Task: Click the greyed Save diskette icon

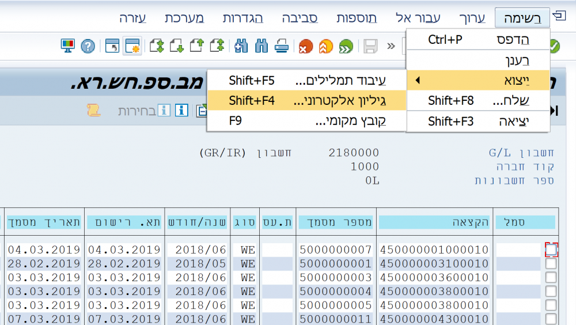Action: 370,47
